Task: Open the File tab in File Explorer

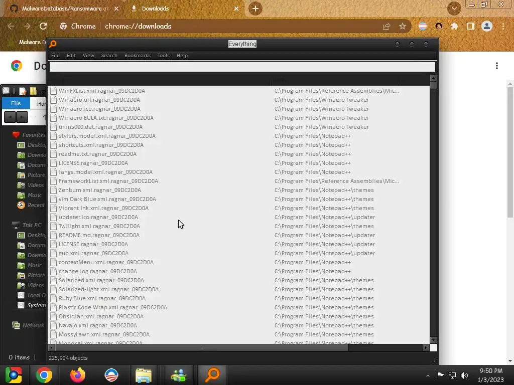Action: [16, 103]
